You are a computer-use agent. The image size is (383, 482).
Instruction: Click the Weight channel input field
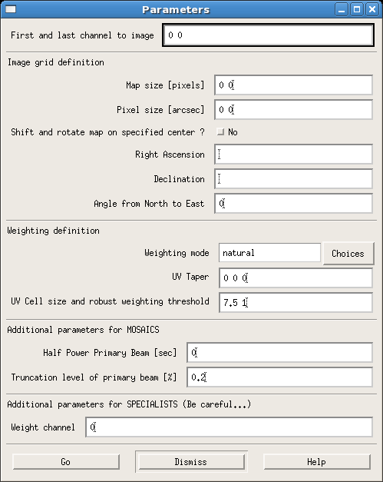(x=229, y=427)
